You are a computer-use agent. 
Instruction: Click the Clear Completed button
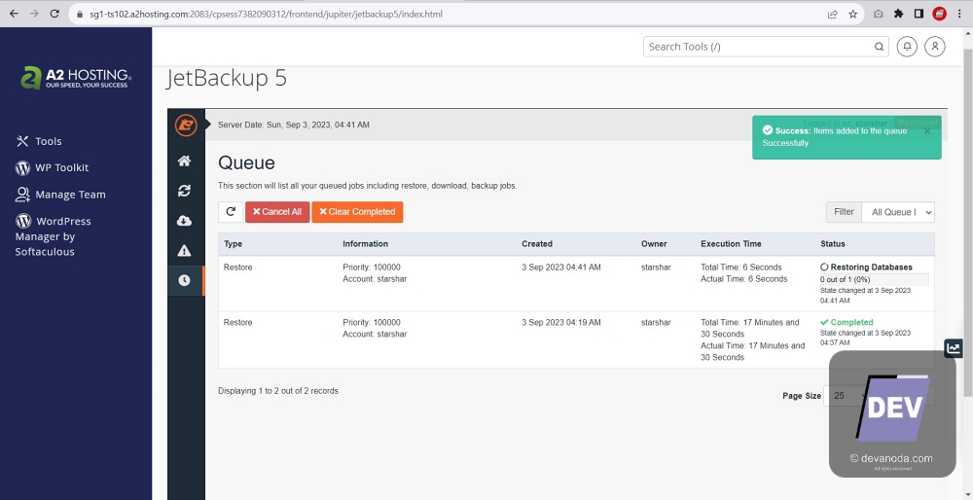click(357, 211)
